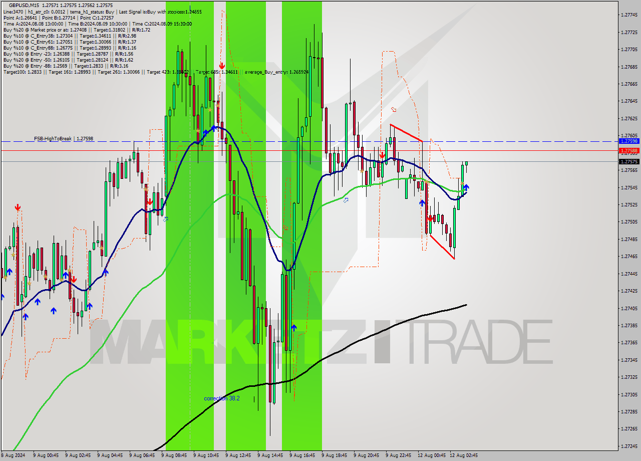The width and height of the screenshot is (641, 461).
Task: Click the '9 Aug 20:45' time label
Action: [x=366, y=455]
